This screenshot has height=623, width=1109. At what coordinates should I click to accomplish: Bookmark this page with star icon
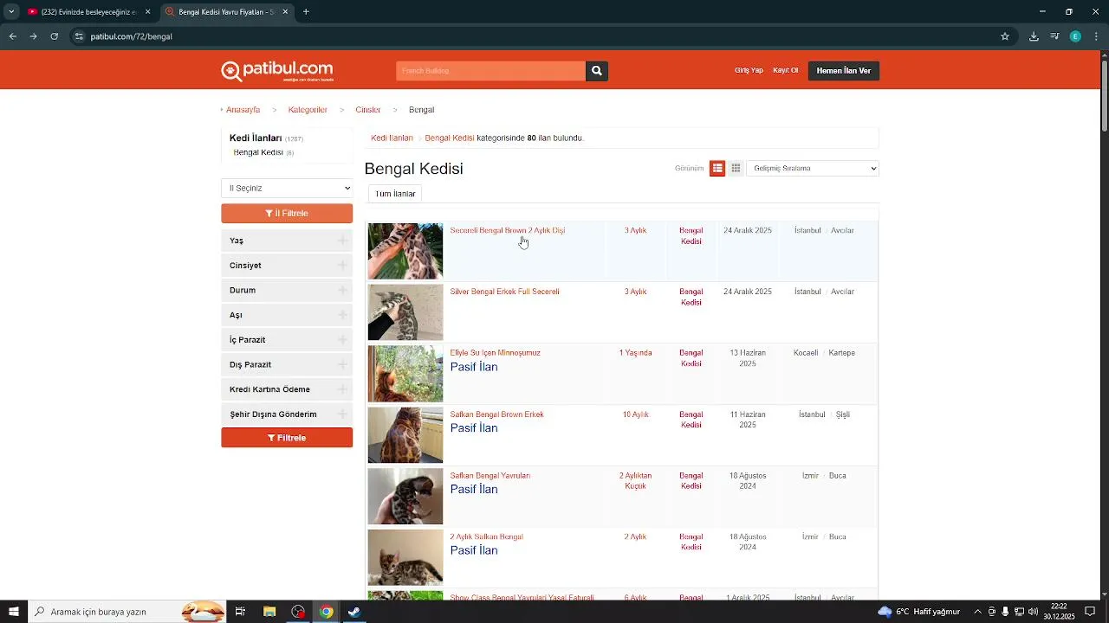pos(1005,36)
